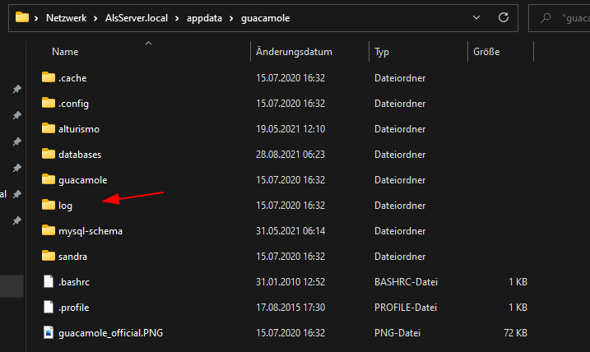Click the folder icon in the address bar
This screenshot has height=352, width=590.
[x=22, y=17]
